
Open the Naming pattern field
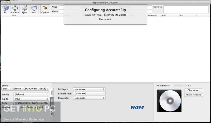(31, 107)
